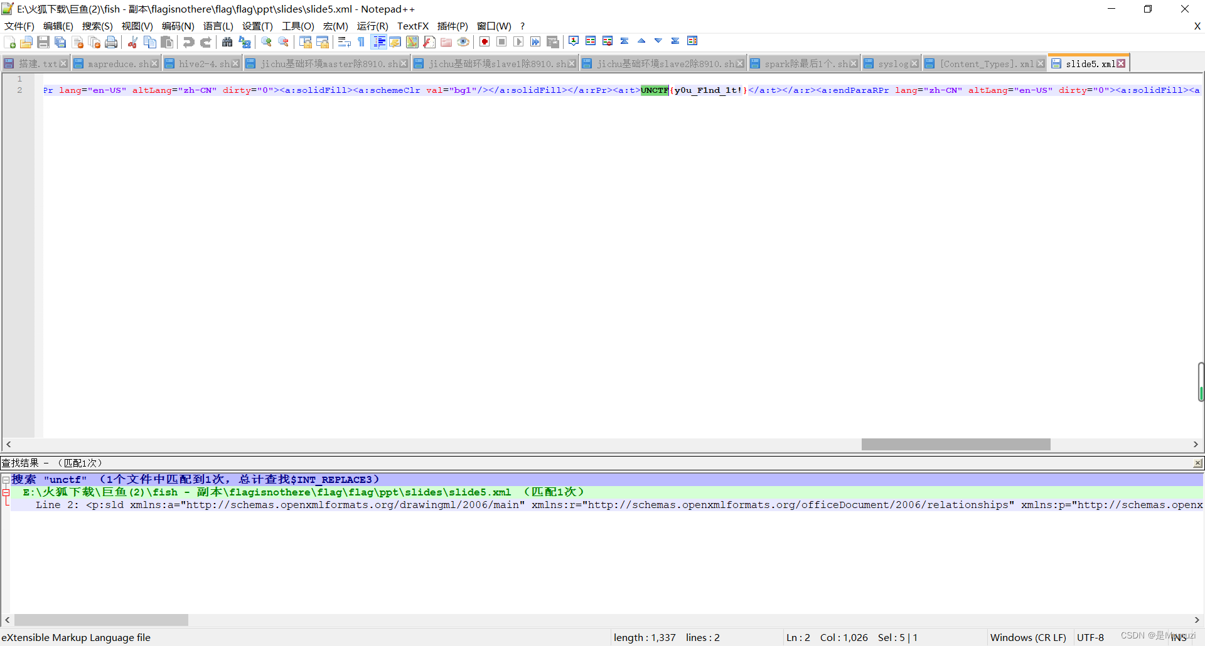This screenshot has width=1205, height=646.
Task: Play back the recorded macro
Action: 518,42
